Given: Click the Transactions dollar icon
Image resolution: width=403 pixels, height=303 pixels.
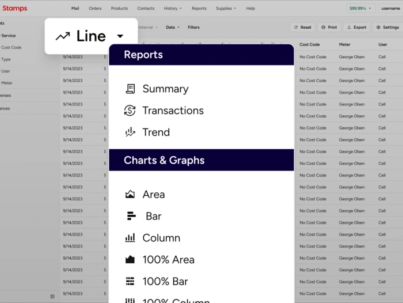Looking at the screenshot, I should point(130,111).
